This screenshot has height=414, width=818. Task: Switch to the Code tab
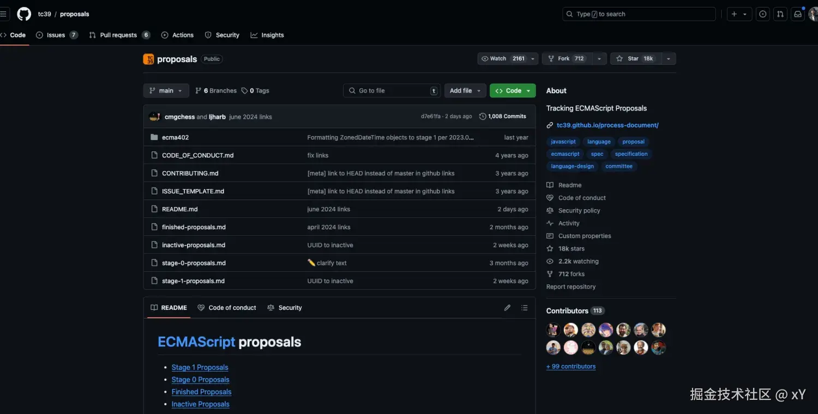click(x=14, y=35)
